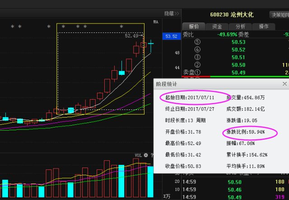
Task: Click the blue 53.52 price axis label
Action: click(171, 36)
